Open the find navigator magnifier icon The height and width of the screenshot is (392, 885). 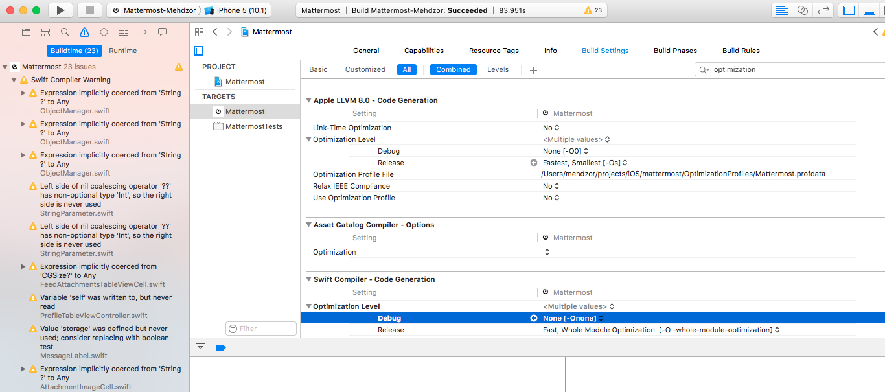pos(65,32)
